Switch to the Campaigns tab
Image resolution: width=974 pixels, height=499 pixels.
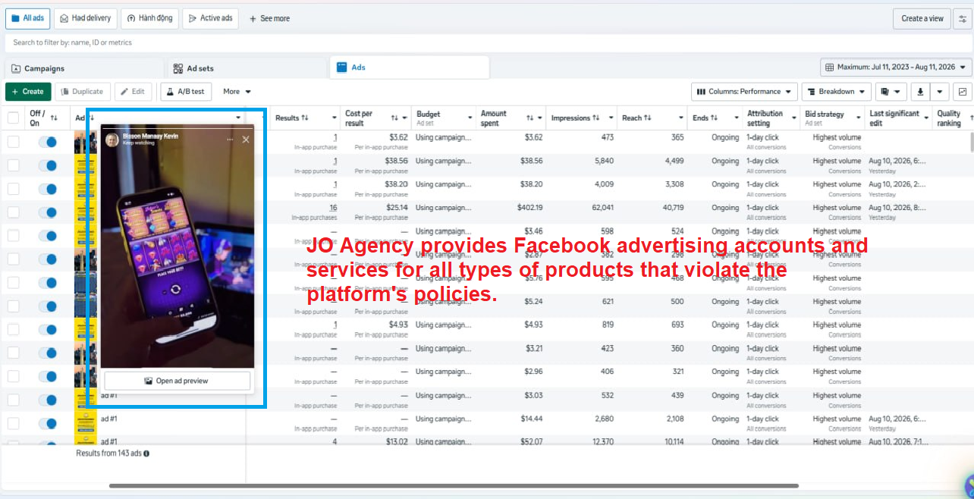point(84,67)
